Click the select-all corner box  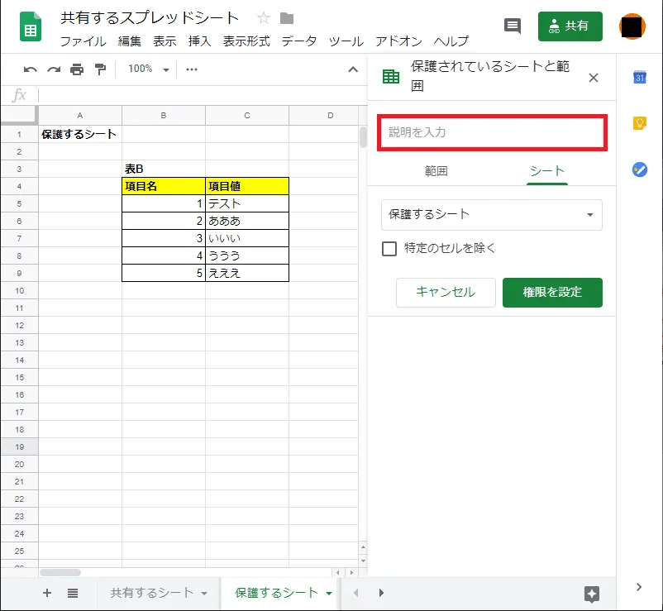[20, 115]
